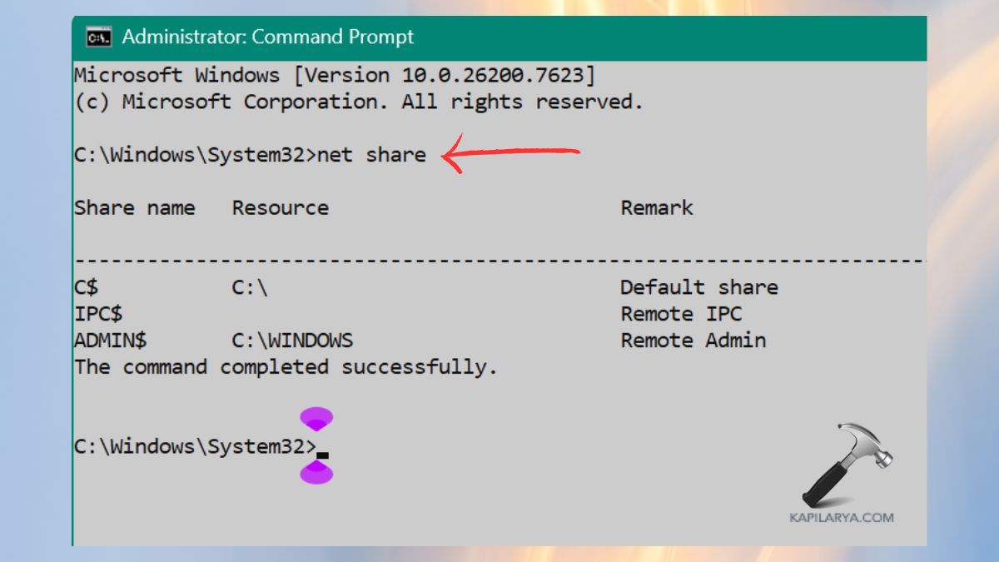Image resolution: width=999 pixels, height=562 pixels.
Task: Click the Administrator: Command Prompt title text
Action: [x=268, y=37]
